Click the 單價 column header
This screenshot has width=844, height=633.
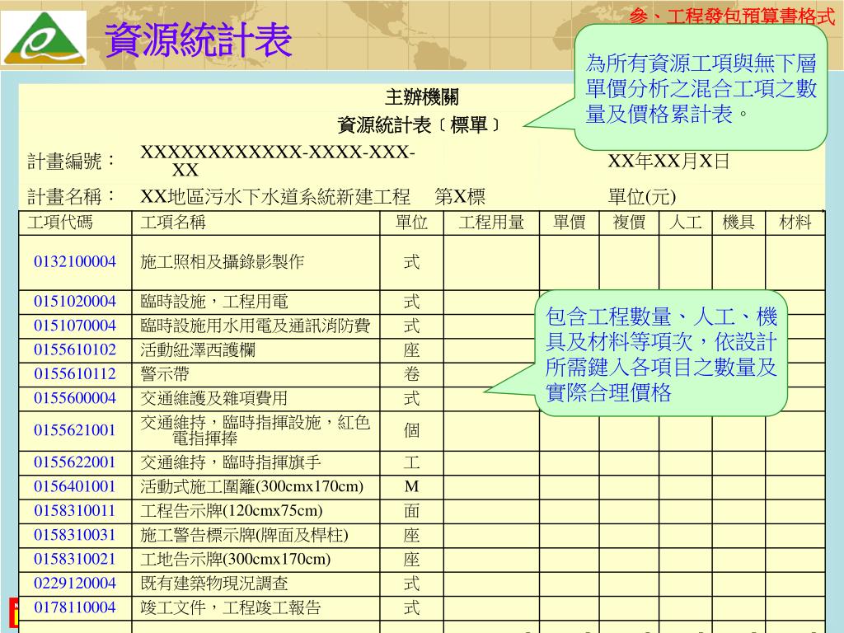coord(570,223)
